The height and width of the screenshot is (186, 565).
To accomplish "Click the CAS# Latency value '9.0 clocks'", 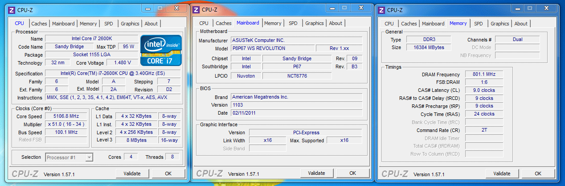I will pos(484,90).
